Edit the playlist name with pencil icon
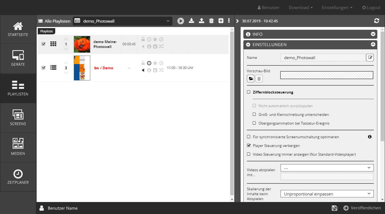Screen dimensions: 385x214 (370, 58)
